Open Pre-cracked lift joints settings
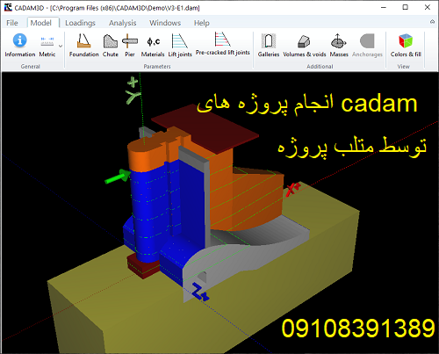 coord(222,45)
